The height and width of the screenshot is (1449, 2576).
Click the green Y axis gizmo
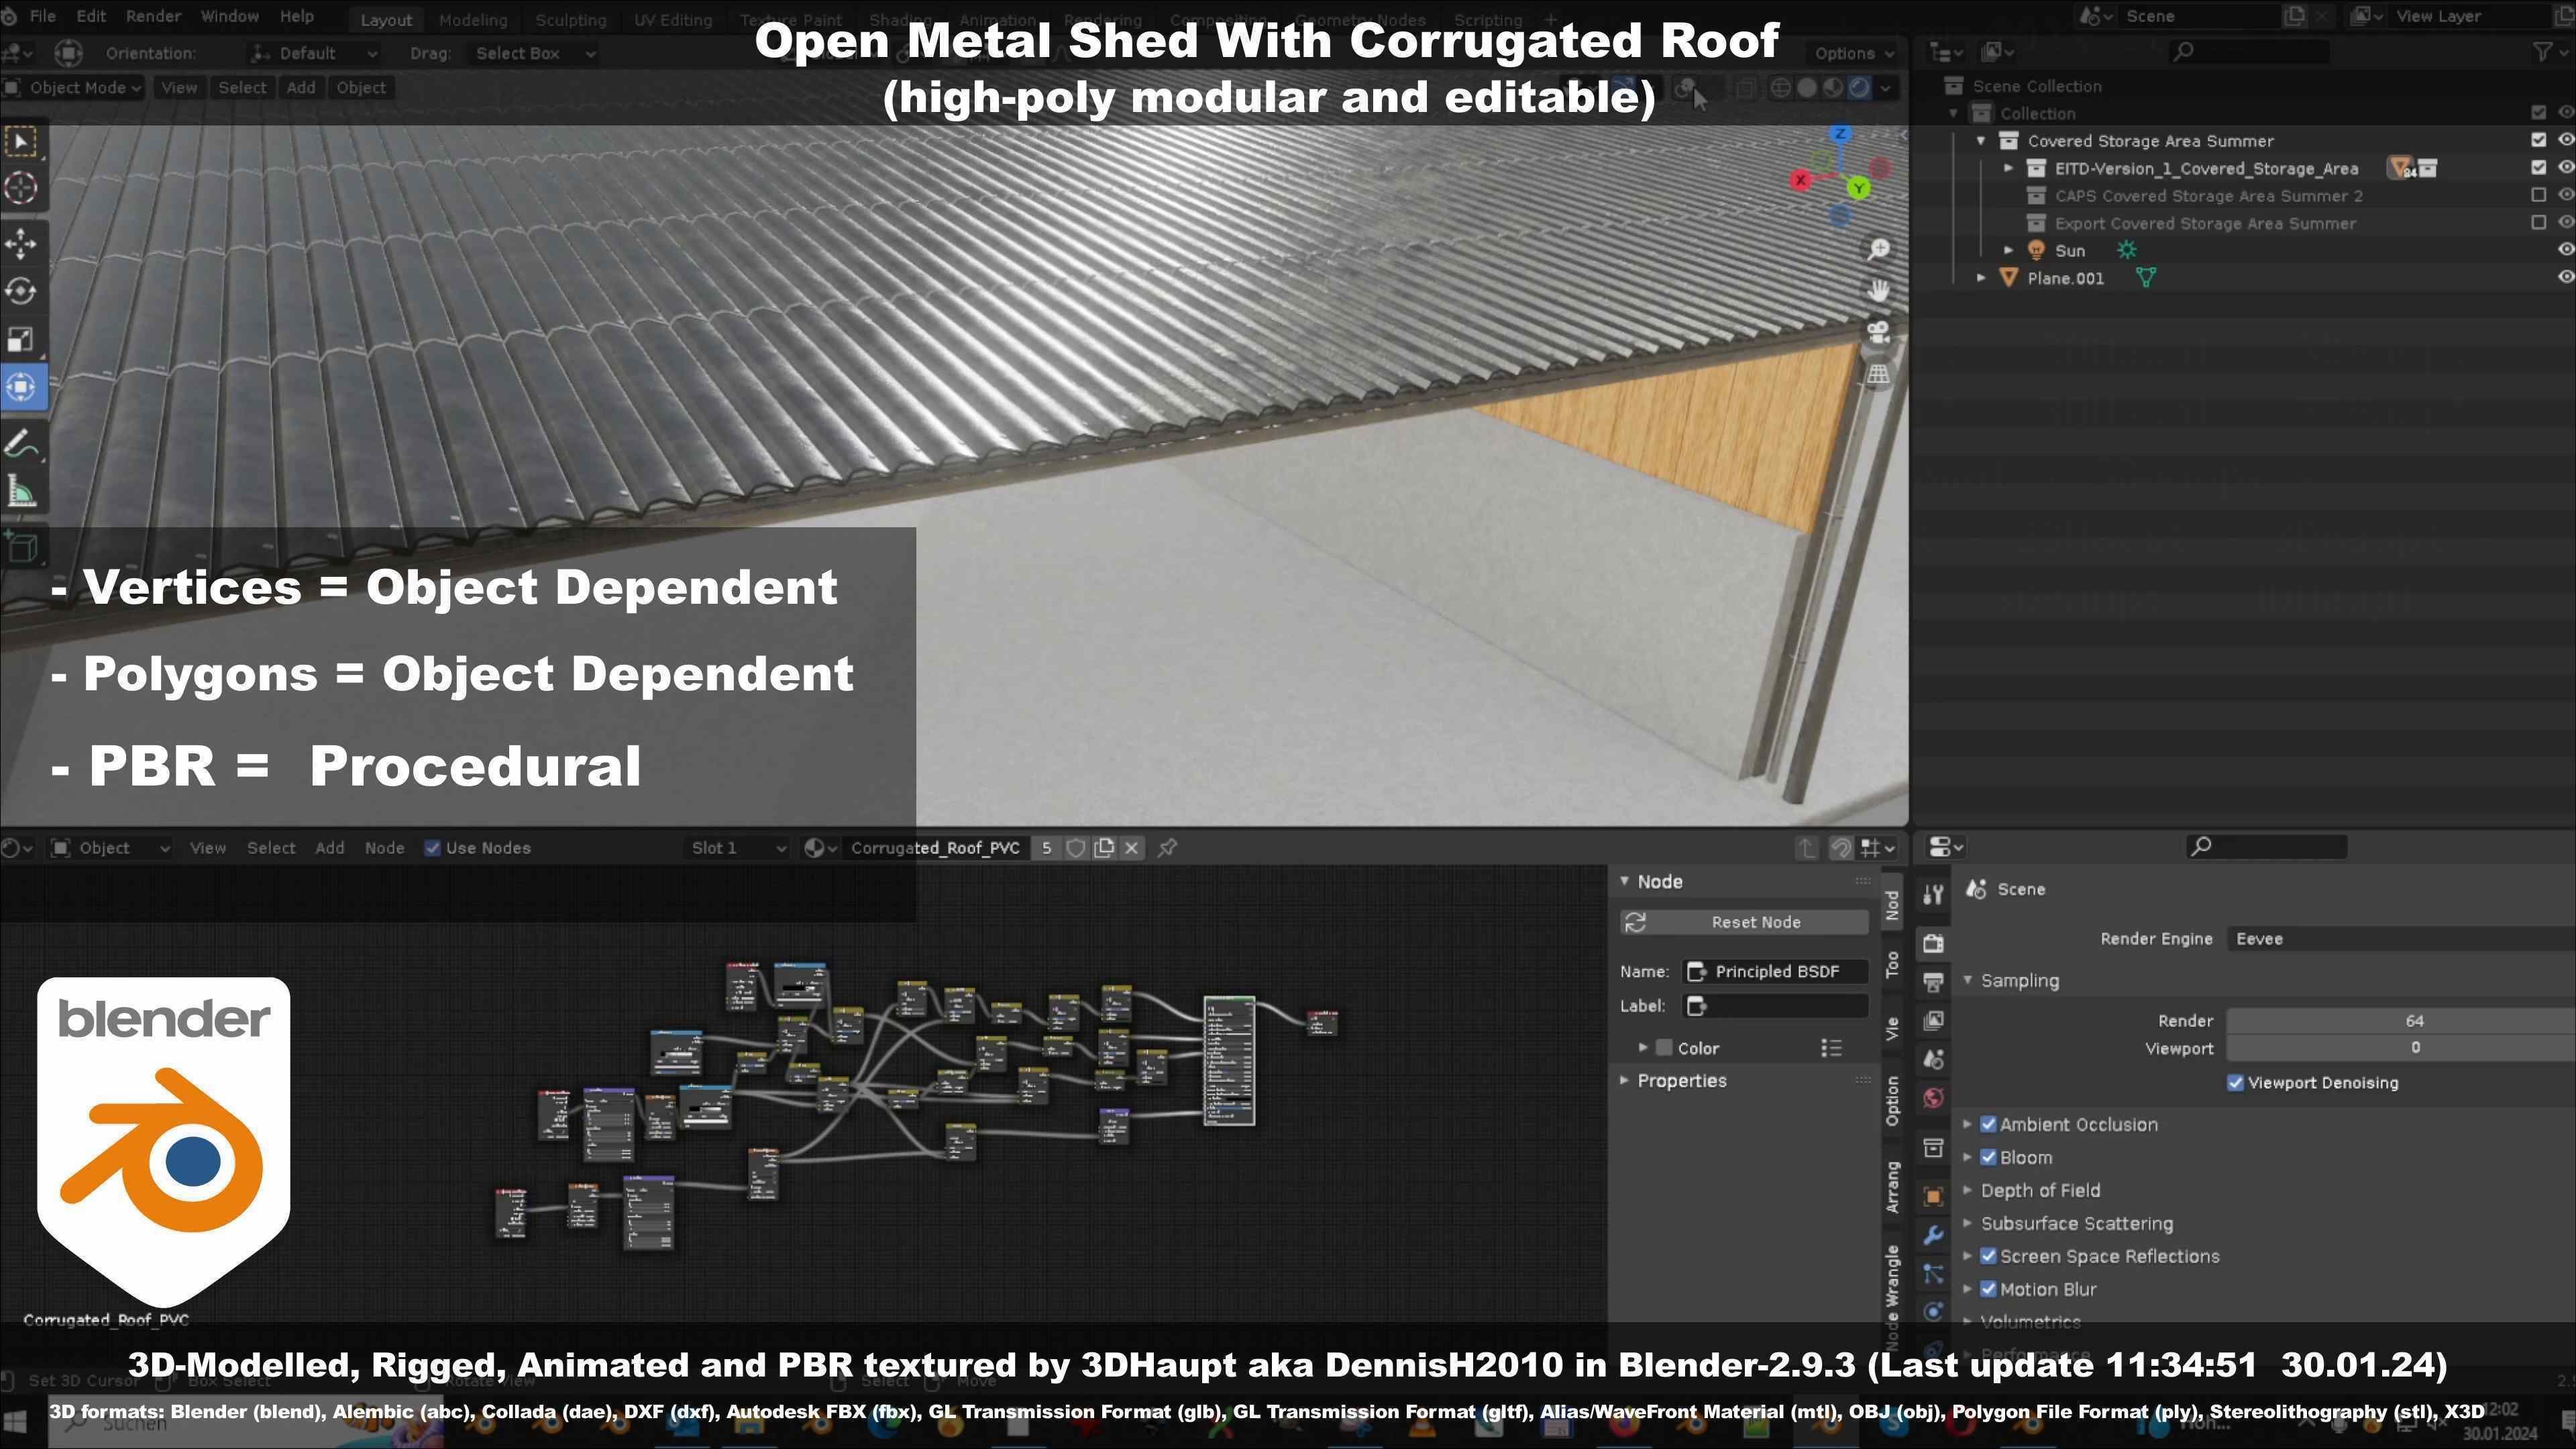pyautogui.click(x=1859, y=188)
